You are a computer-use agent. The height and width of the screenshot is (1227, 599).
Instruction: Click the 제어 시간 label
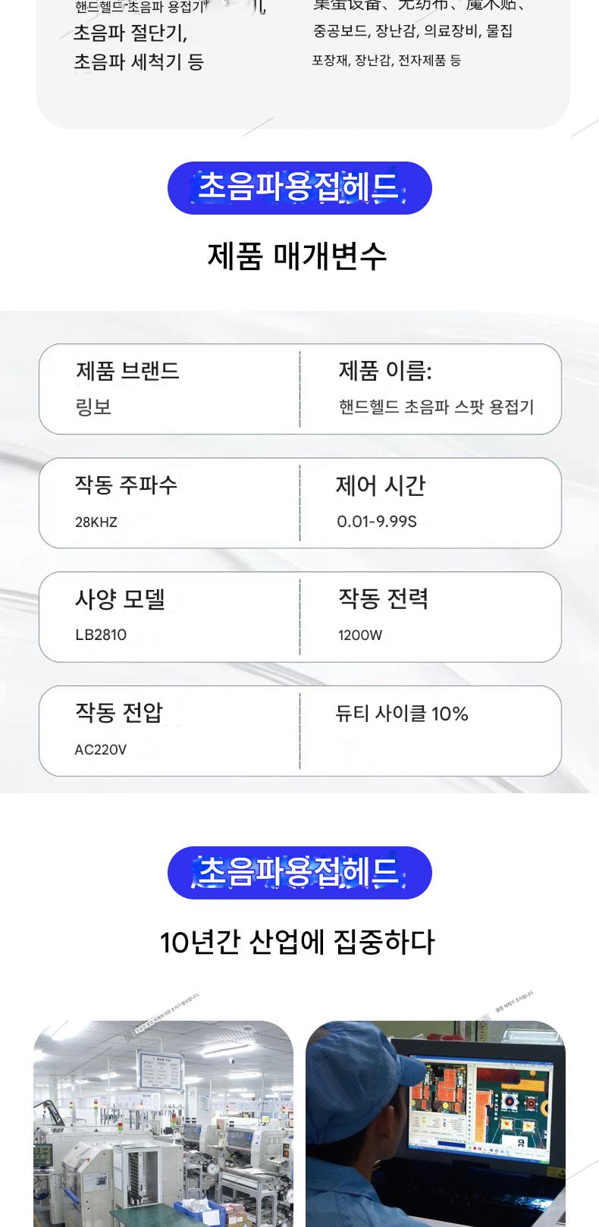coord(381,485)
